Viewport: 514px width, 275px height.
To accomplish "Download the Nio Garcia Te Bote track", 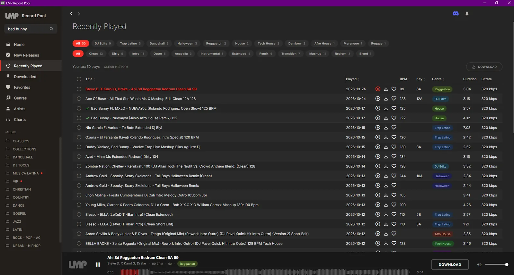I will click(x=386, y=128).
